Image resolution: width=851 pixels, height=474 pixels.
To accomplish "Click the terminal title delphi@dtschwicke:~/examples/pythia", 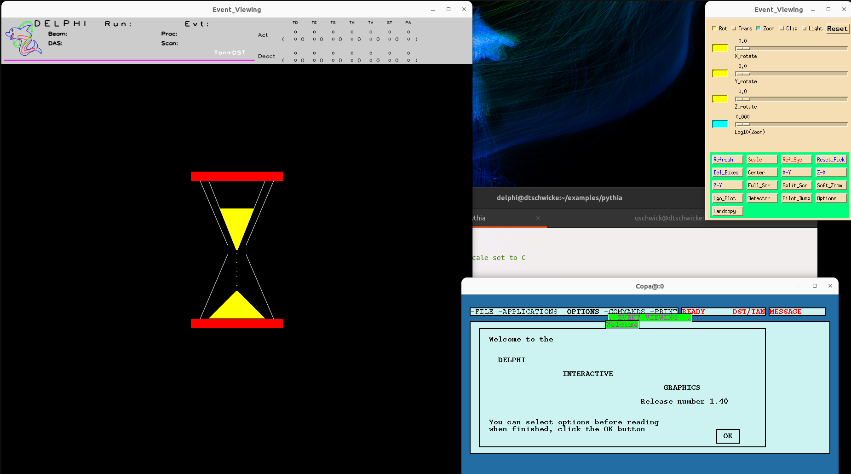I will [x=559, y=198].
